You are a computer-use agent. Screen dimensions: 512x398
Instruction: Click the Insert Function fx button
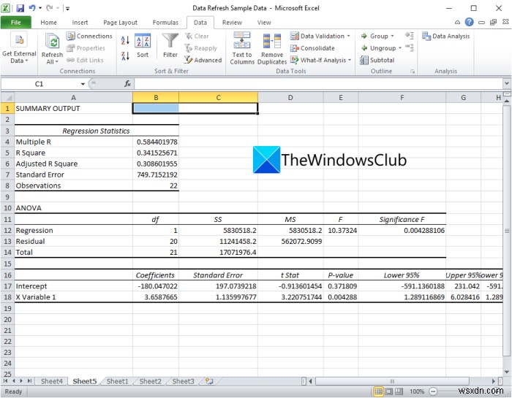(x=127, y=84)
